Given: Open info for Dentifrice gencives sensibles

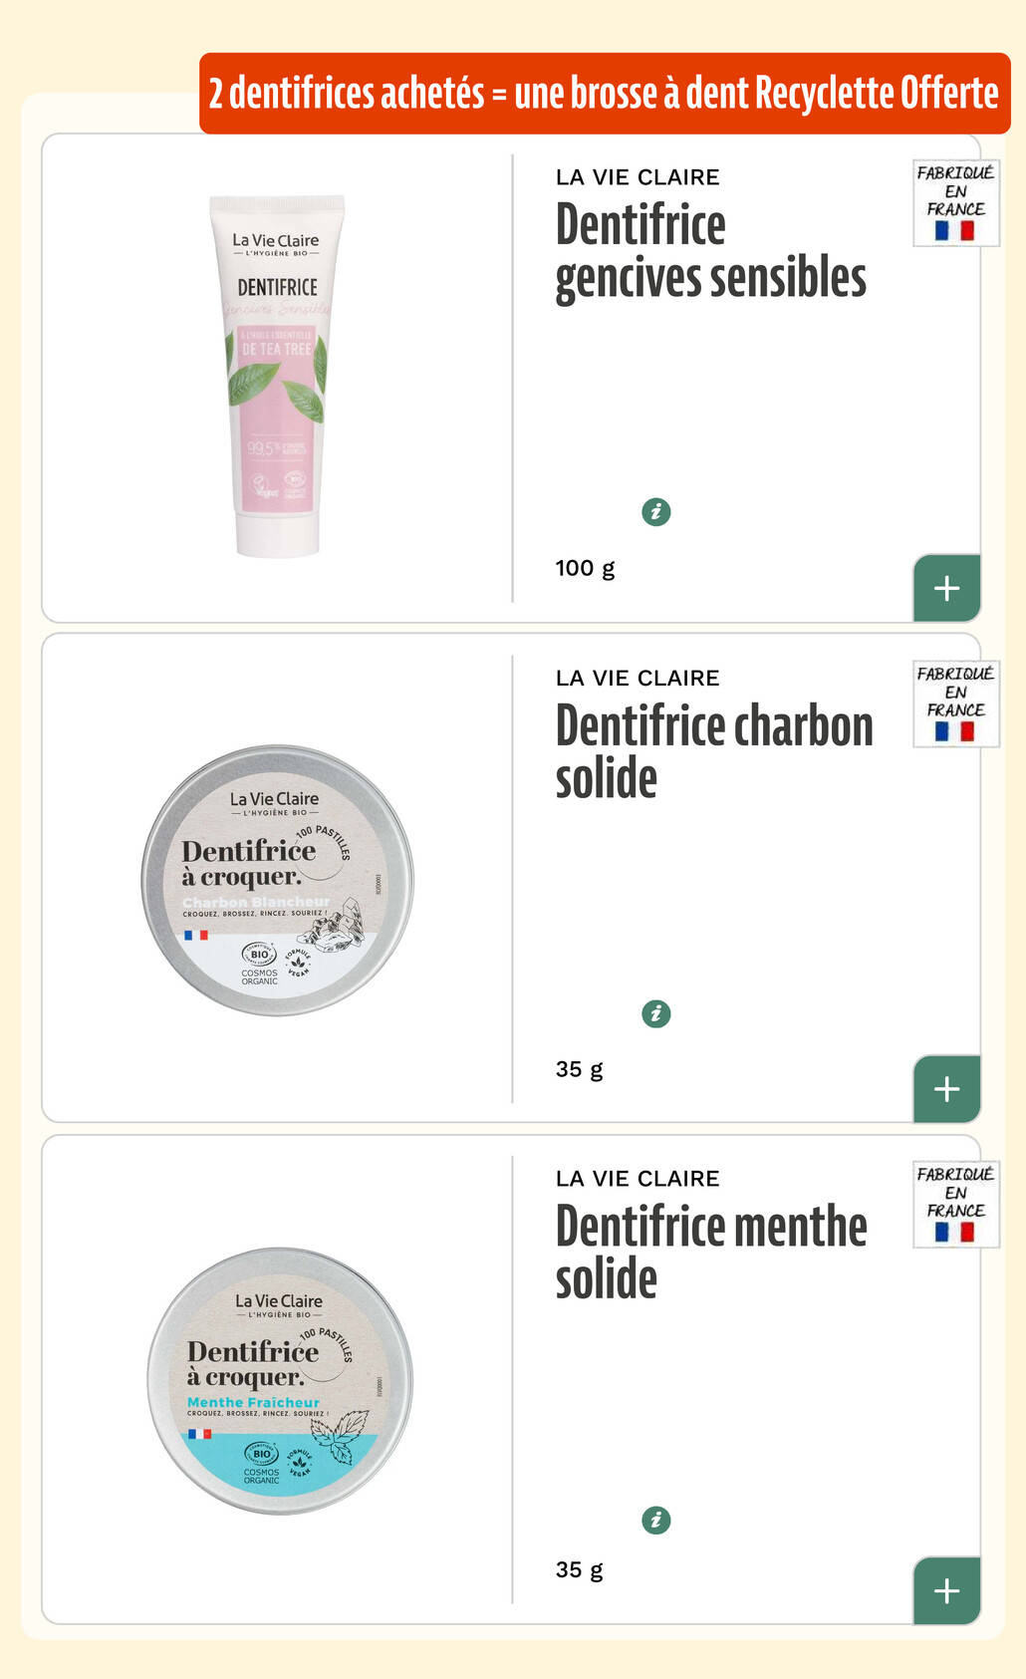Looking at the screenshot, I should click(x=655, y=512).
